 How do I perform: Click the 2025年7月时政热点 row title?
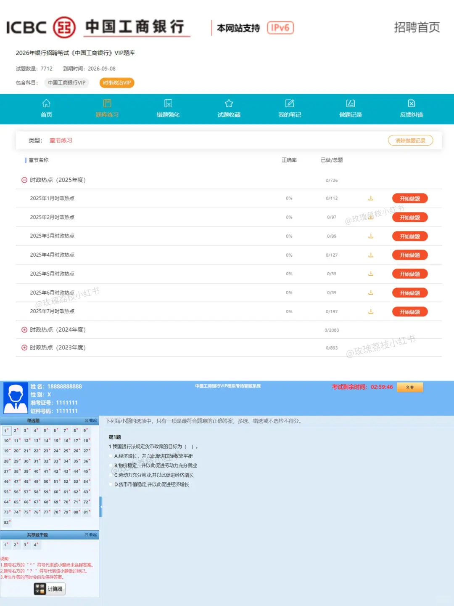[52, 311]
